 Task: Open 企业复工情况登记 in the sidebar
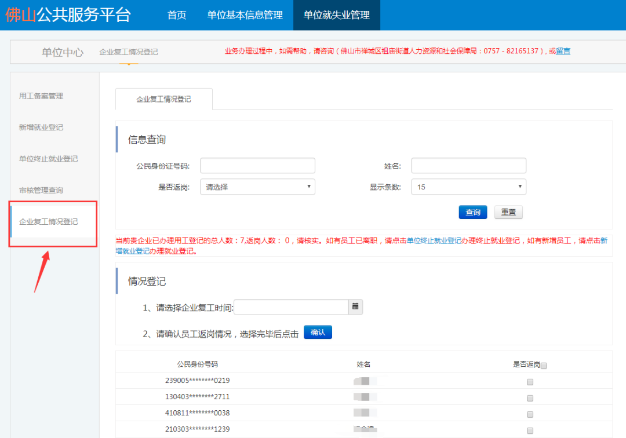(48, 221)
